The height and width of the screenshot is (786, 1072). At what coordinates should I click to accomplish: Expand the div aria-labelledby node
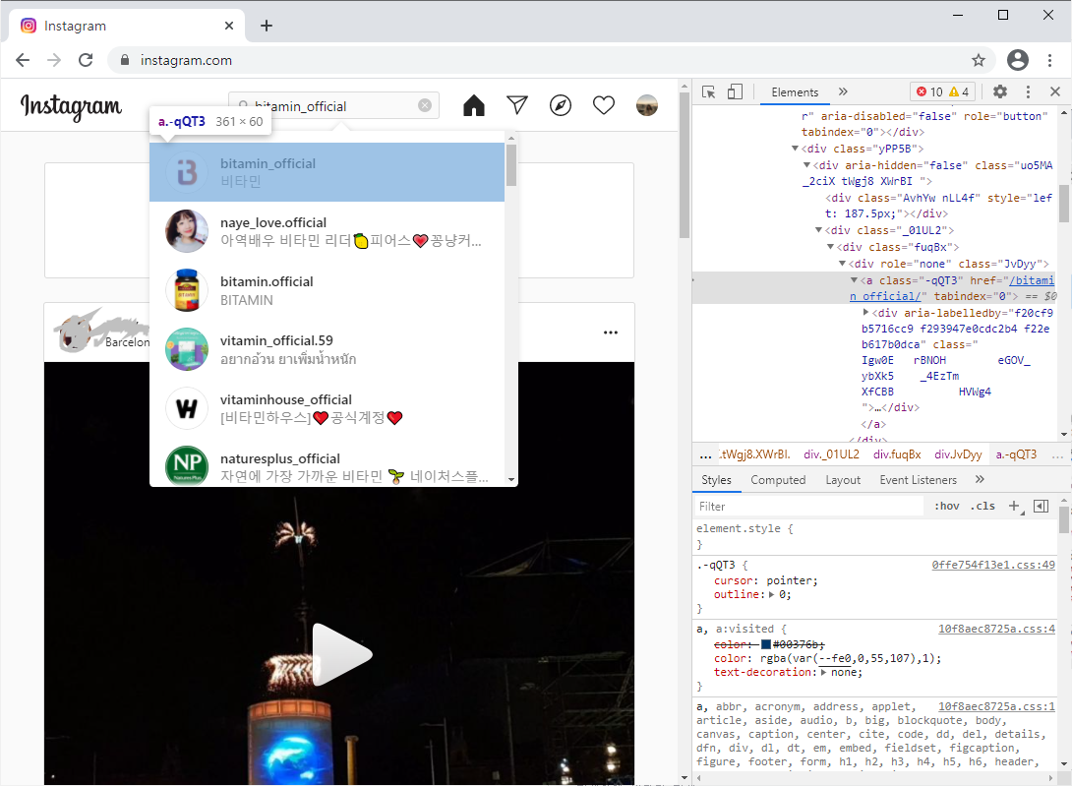pos(866,313)
